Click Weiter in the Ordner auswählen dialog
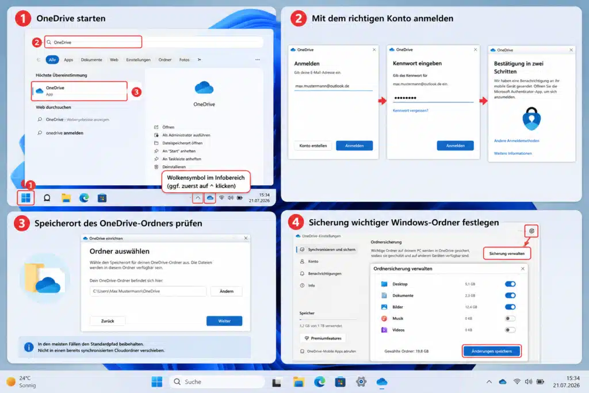Image resolution: width=589 pixels, height=393 pixels. [224, 321]
